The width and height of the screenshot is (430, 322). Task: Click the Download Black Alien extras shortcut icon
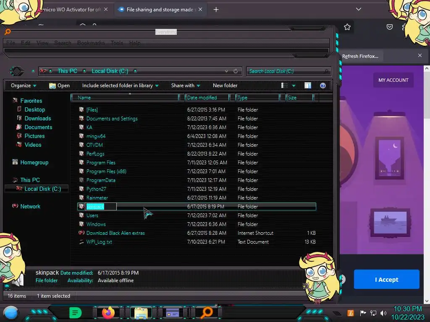tap(81, 233)
